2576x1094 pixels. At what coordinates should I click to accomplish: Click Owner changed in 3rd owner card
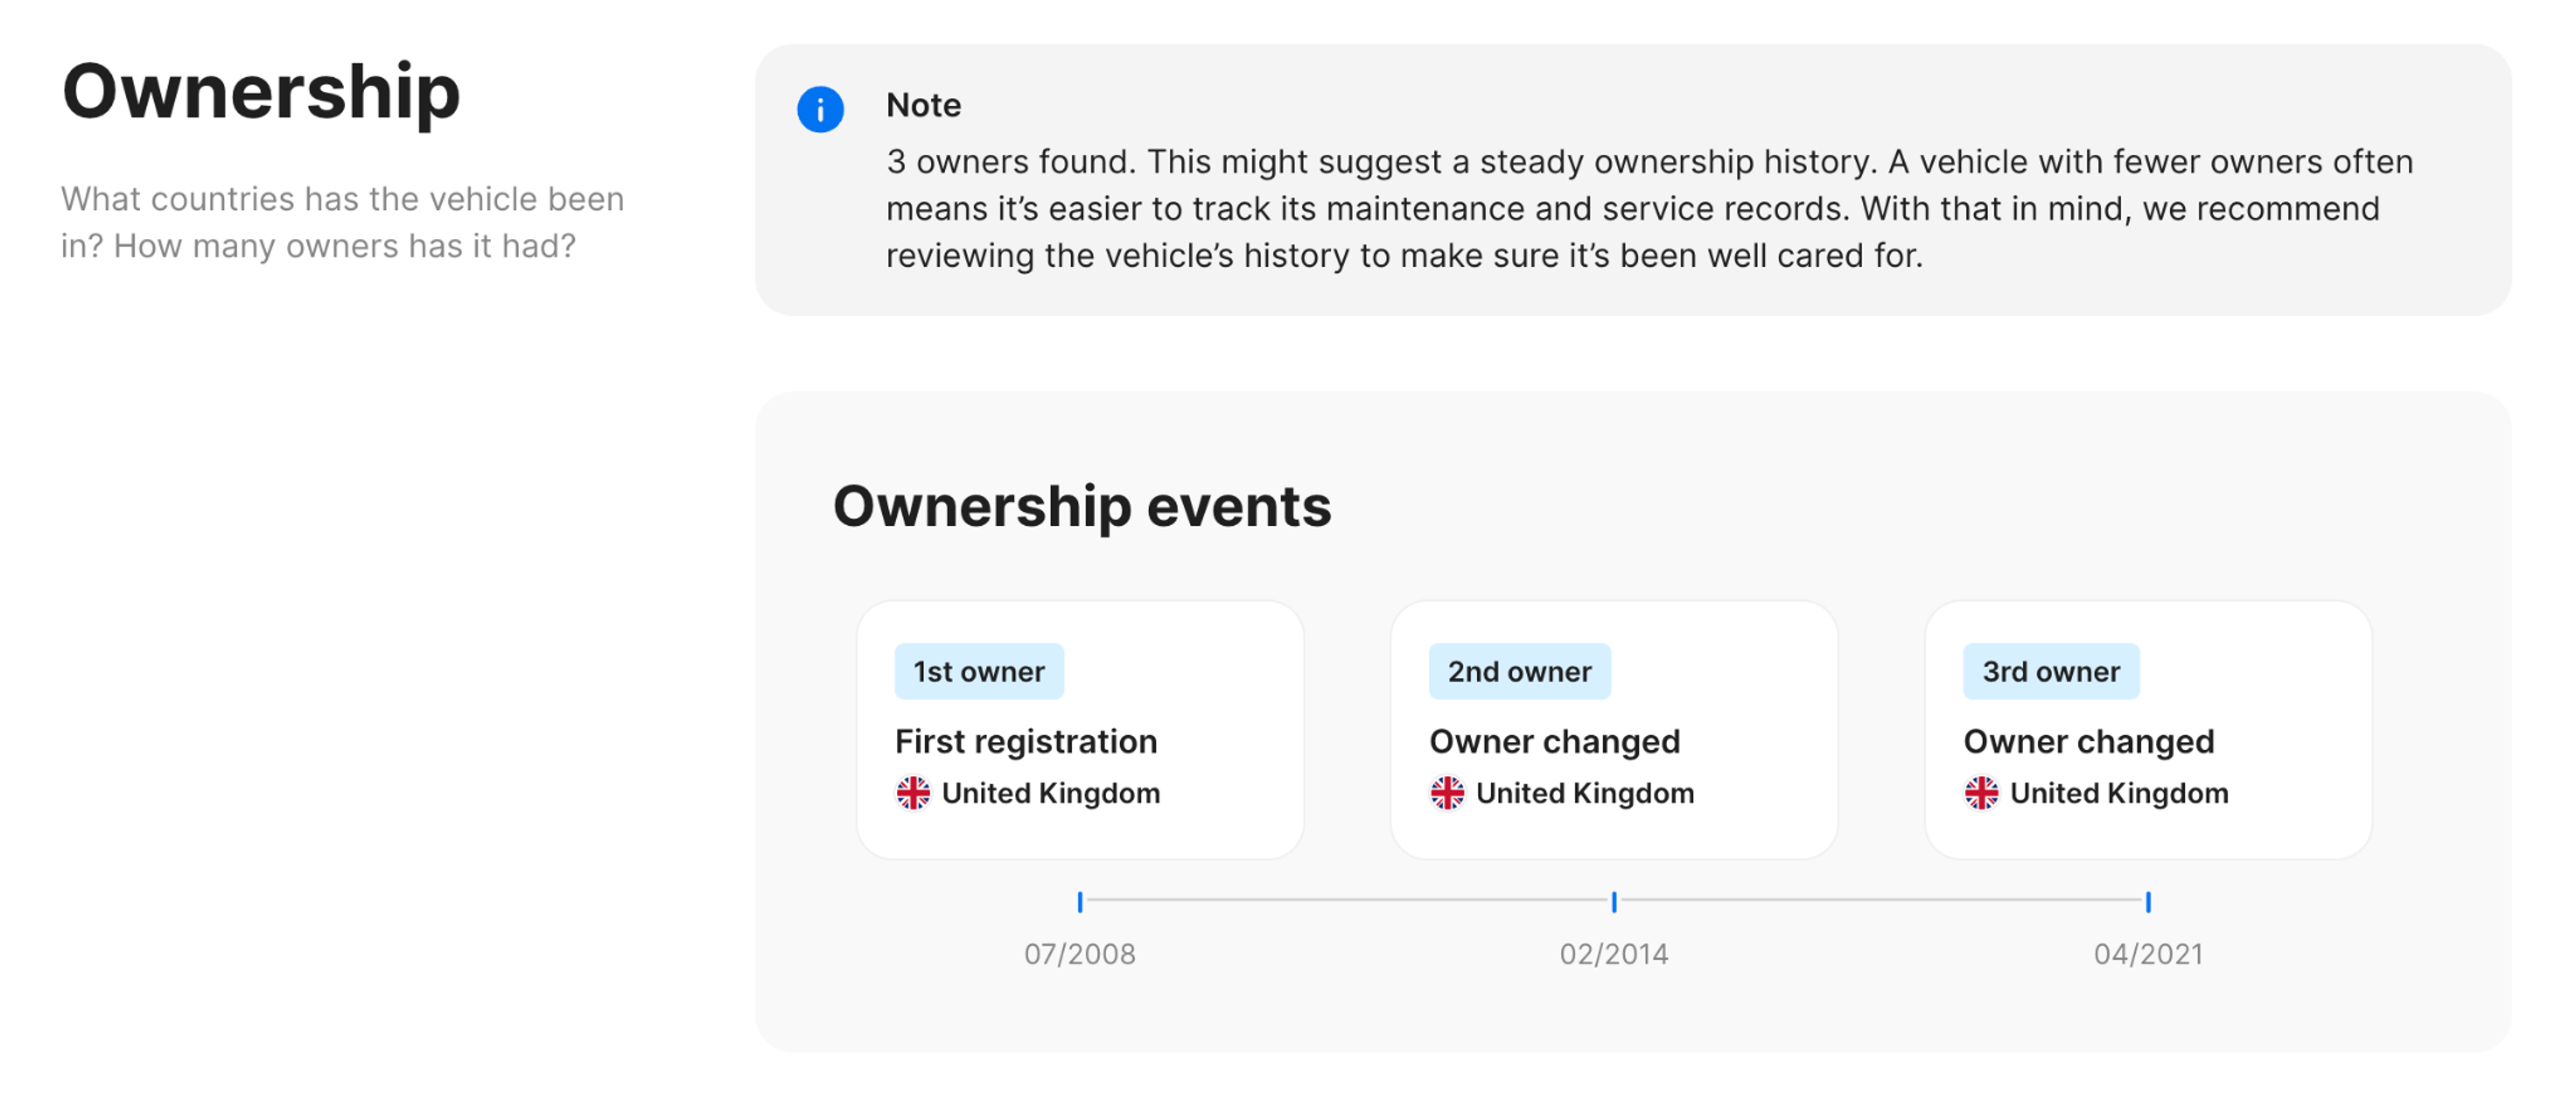coord(2089,741)
